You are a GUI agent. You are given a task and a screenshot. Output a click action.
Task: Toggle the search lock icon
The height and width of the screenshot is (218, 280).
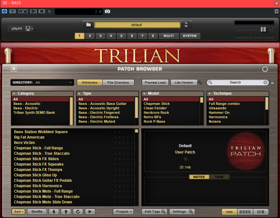pyautogui.click(x=272, y=82)
